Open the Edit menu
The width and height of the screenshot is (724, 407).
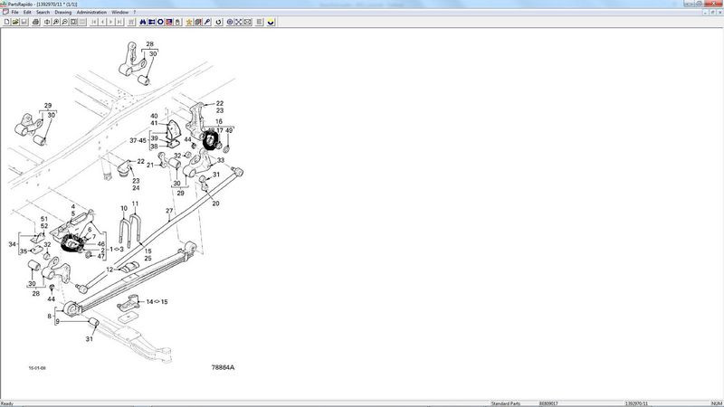pyautogui.click(x=27, y=13)
